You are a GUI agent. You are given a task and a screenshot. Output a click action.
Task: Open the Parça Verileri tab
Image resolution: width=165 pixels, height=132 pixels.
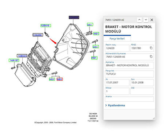[117, 39]
